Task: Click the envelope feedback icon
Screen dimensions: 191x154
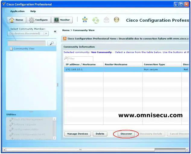Action: click(106, 20)
